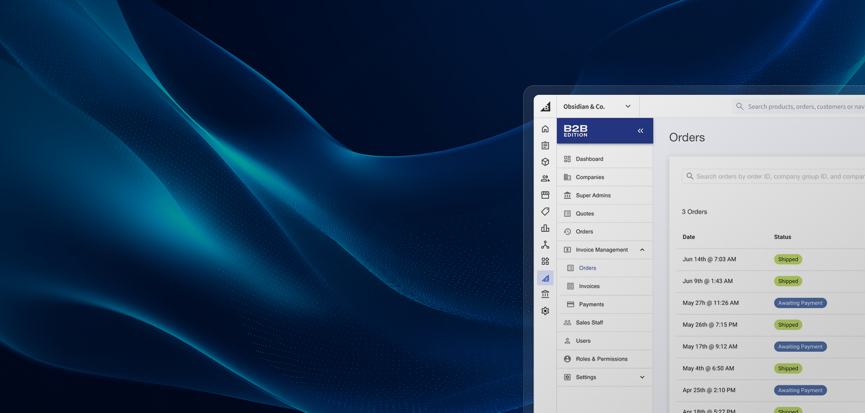Click Awaiting Payment badge for Apr 25th

click(x=801, y=390)
